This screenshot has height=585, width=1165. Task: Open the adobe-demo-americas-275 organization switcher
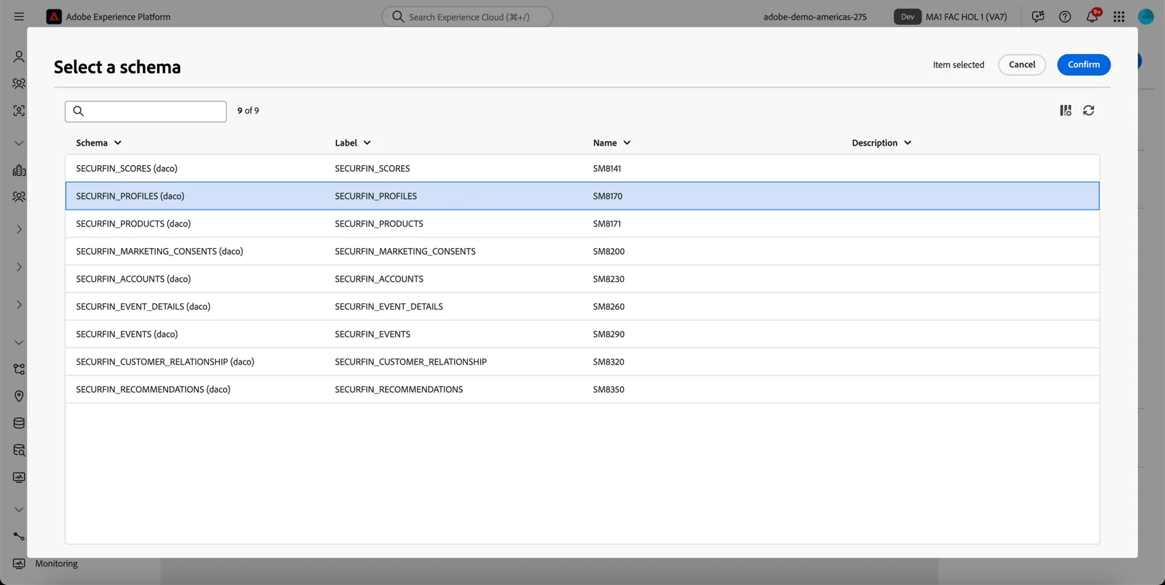click(x=815, y=17)
